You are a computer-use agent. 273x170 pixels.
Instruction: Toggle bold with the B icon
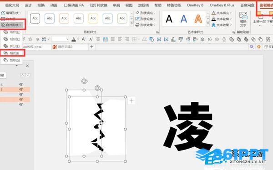(37, 40)
